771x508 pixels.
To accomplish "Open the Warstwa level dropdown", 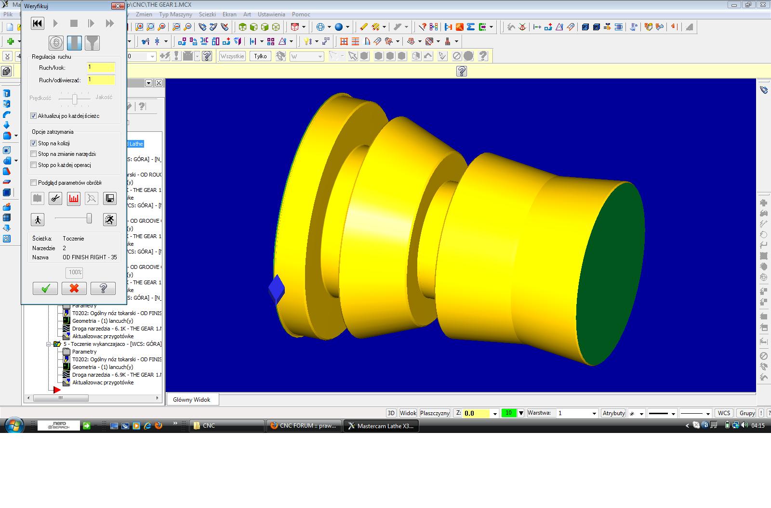I will pyautogui.click(x=593, y=414).
